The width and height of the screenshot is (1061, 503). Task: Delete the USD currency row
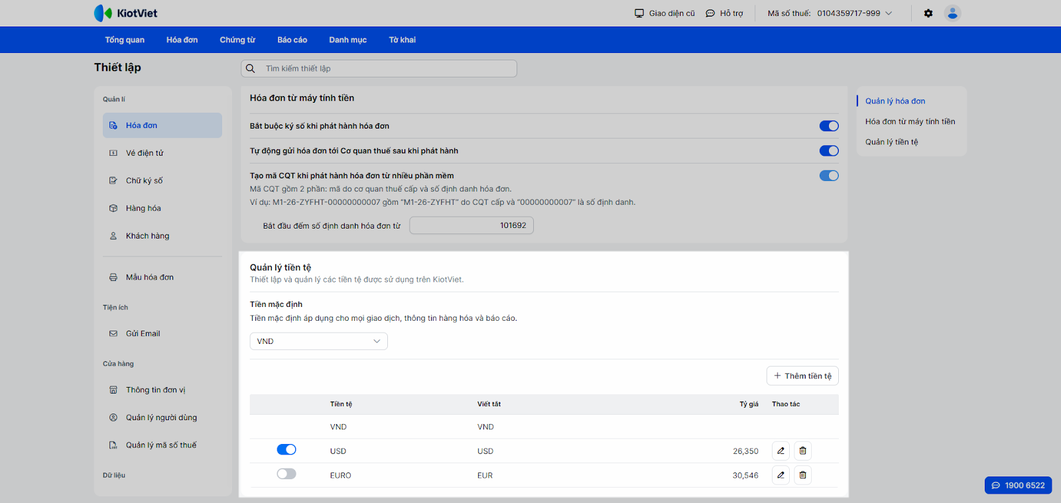(x=803, y=451)
